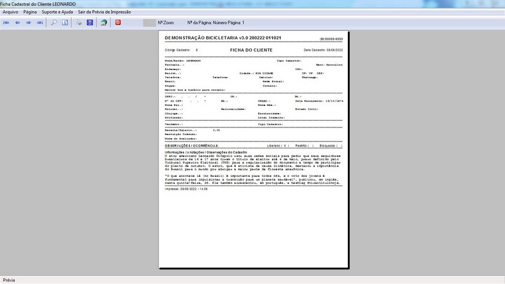Go to the first page arrow
The height and width of the screenshot is (284, 505).
(x=6, y=23)
